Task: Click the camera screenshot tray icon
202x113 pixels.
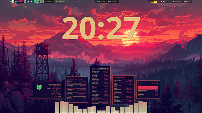Action: (173, 1)
